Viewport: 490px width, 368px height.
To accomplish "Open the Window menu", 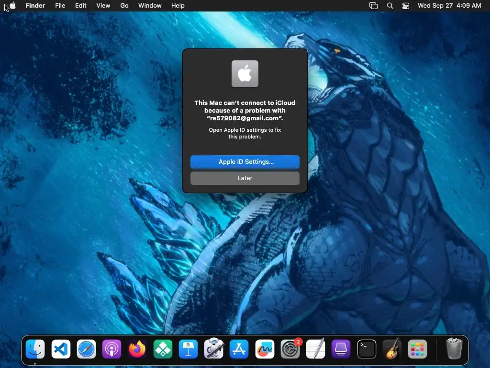I will [150, 6].
